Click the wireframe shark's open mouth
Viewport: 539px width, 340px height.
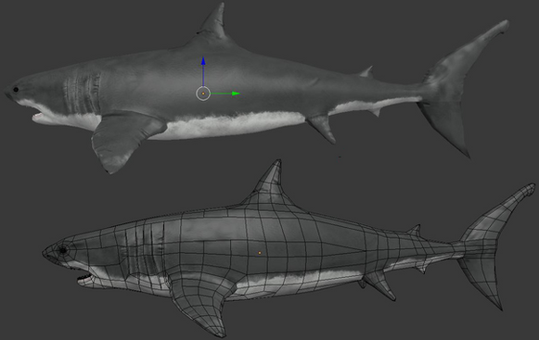tap(84, 278)
